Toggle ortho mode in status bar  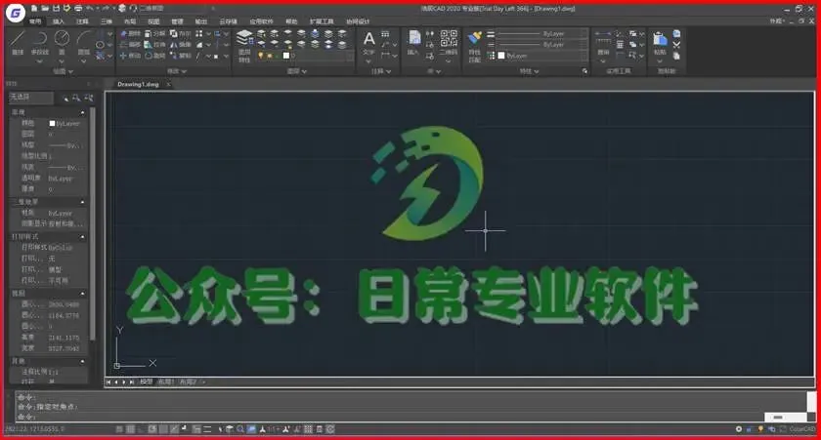click(142, 429)
